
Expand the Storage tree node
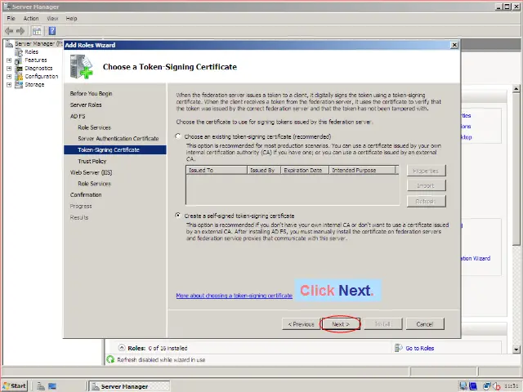(9, 85)
